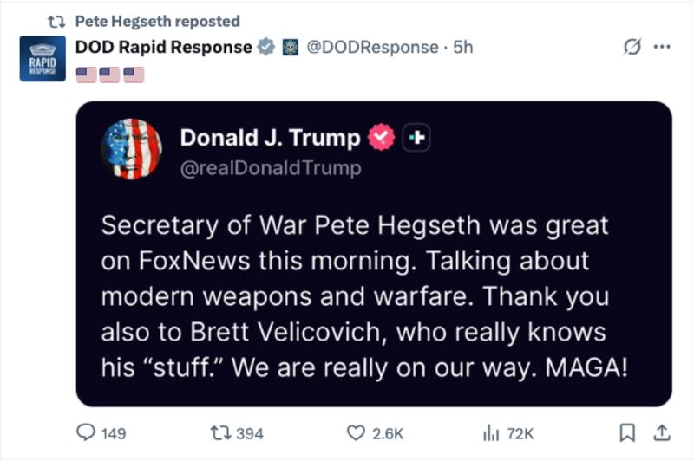The width and height of the screenshot is (694, 461).
Task: Like the post with heart icon
Action: click(x=356, y=432)
